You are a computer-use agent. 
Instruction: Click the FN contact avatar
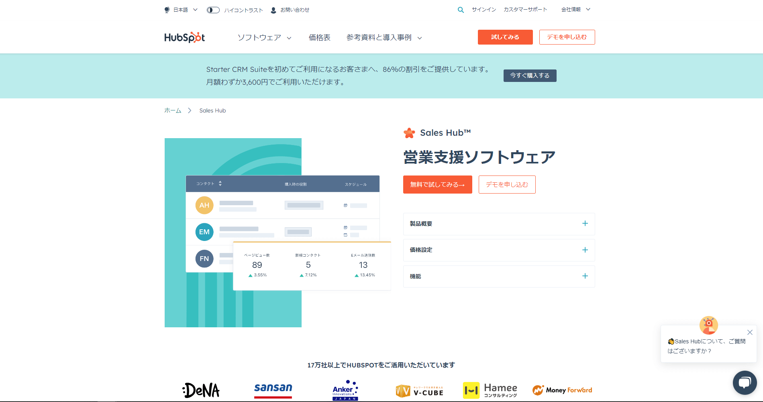click(x=204, y=259)
